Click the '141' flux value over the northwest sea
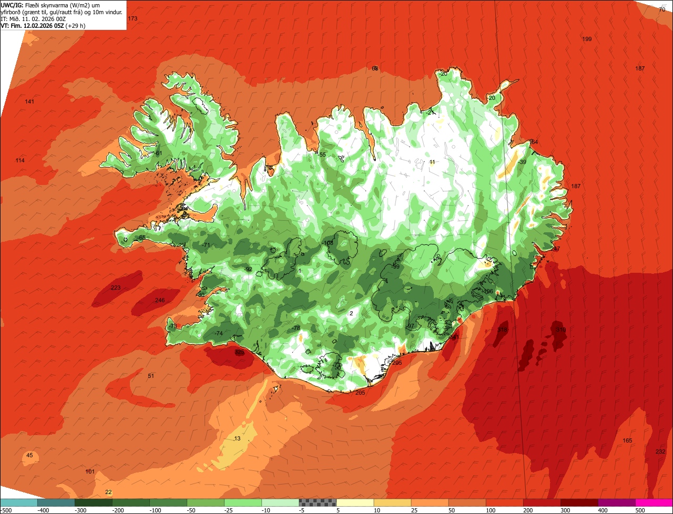This screenshot has width=673, height=514. pos(29,101)
